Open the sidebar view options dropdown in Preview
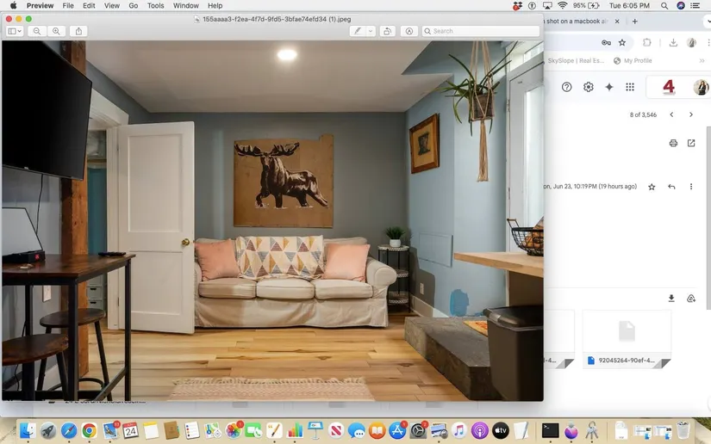711x444 pixels. click(x=16, y=31)
